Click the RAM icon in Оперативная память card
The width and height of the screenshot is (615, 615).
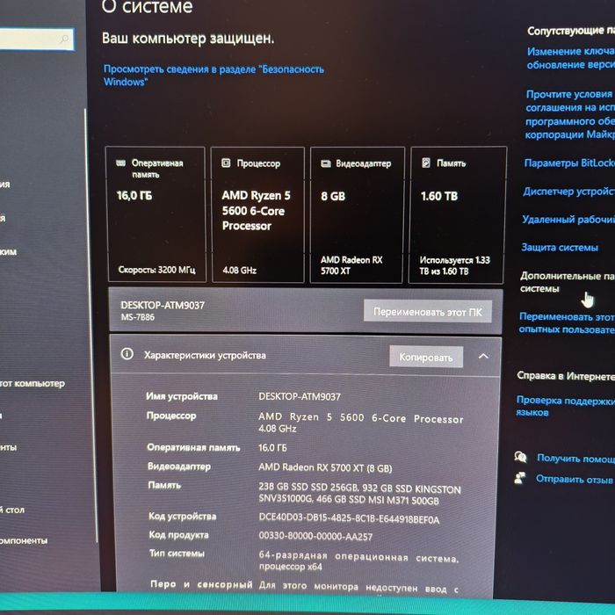pos(121,163)
